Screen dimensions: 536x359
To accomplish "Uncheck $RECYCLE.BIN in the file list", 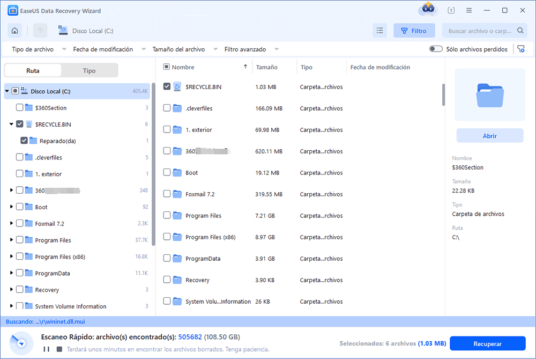I will click(x=167, y=86).
